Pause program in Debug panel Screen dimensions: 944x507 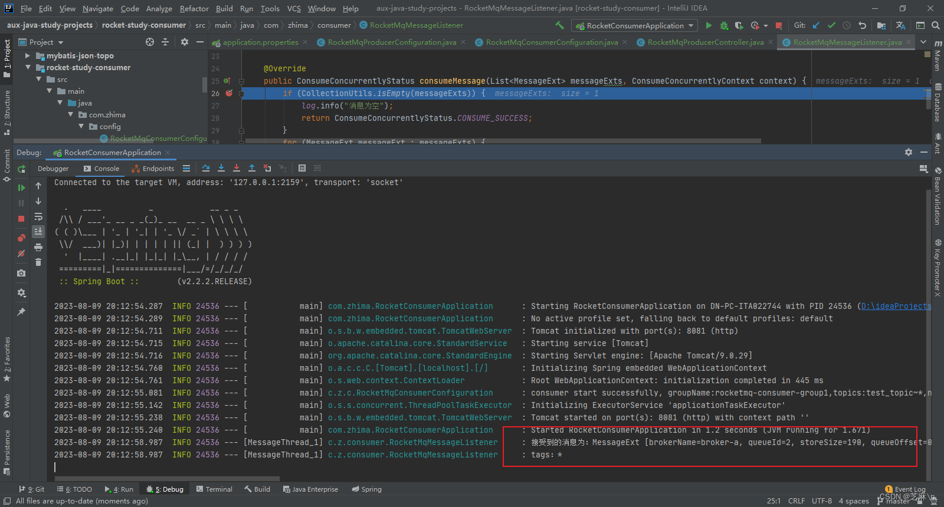pos(21,203)
